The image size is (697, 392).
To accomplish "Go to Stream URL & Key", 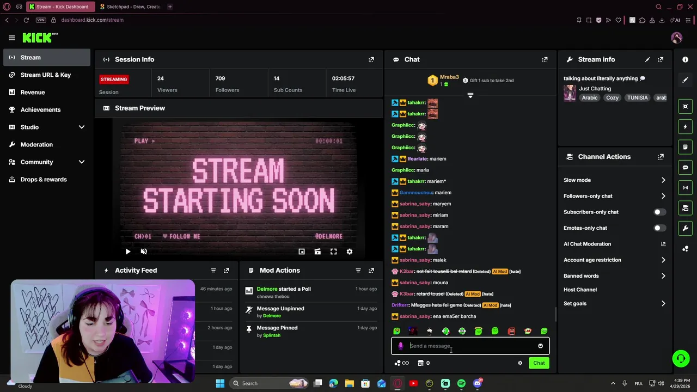I will 46,75.
